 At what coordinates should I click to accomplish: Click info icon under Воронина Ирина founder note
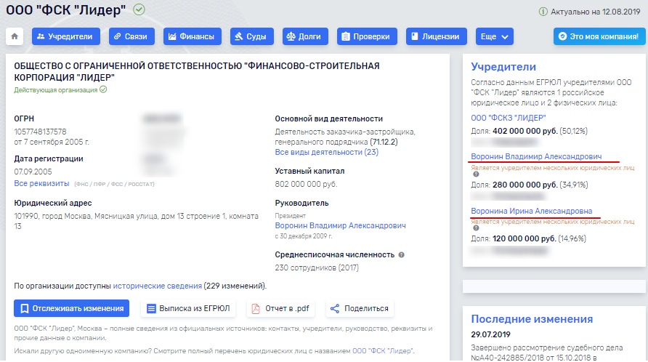476,228
